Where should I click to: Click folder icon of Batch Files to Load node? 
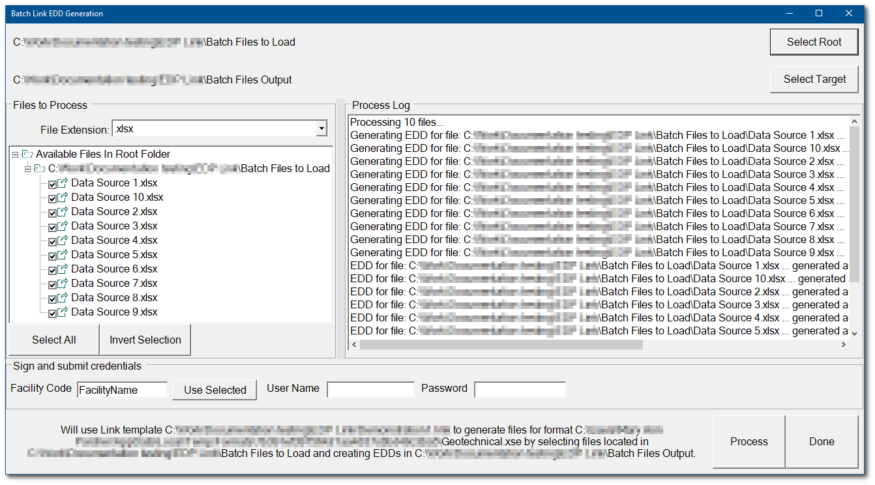pyautogui.click(x=40, y=169)
